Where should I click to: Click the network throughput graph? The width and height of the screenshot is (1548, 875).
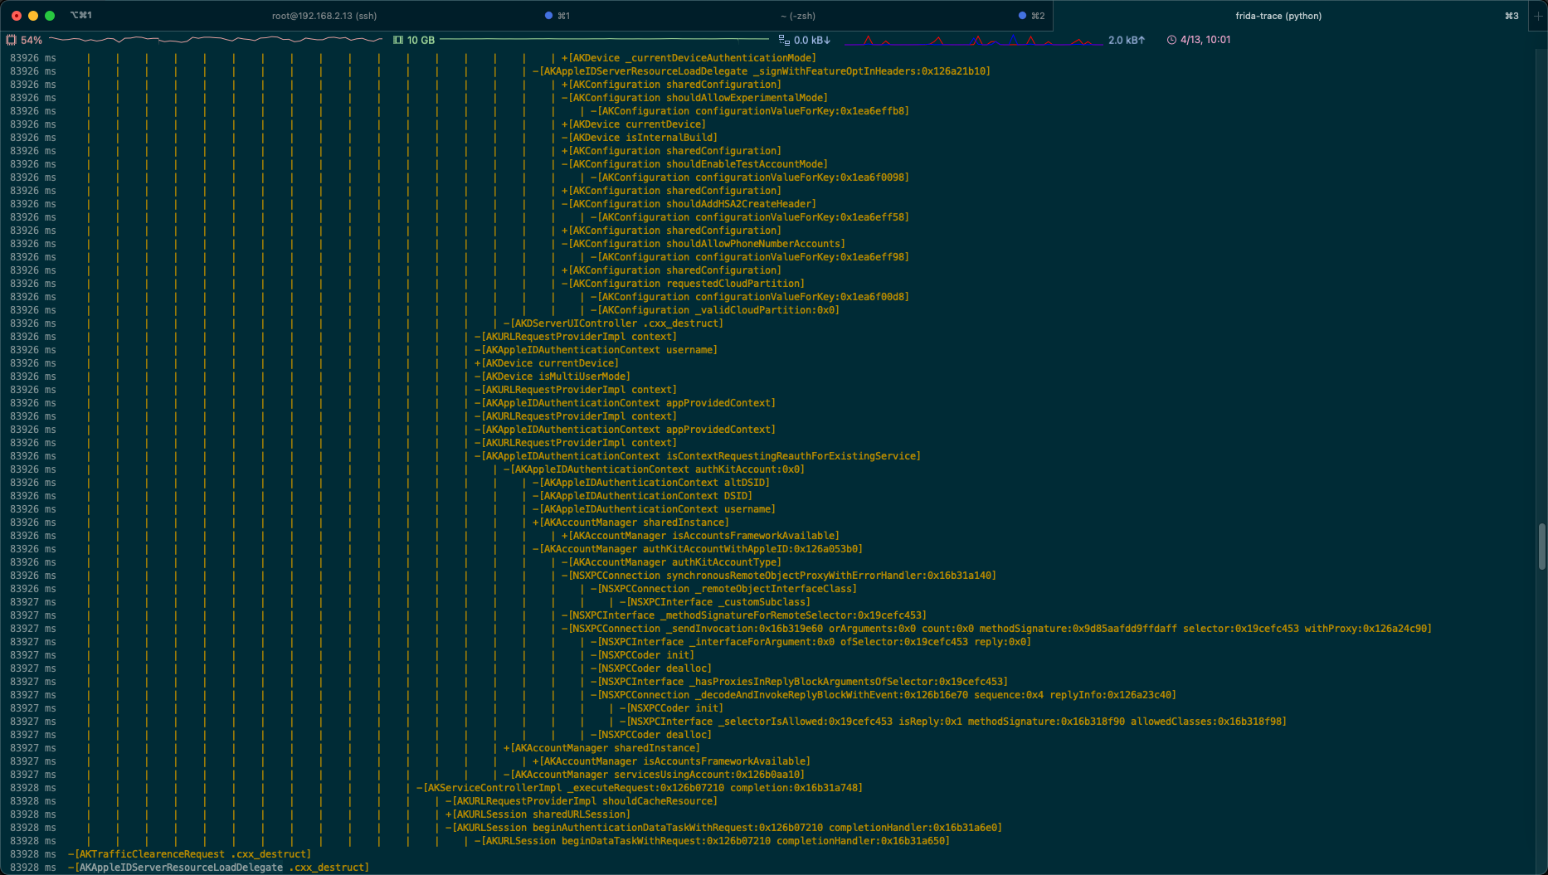pyautogui.click(x=974, y=40)
